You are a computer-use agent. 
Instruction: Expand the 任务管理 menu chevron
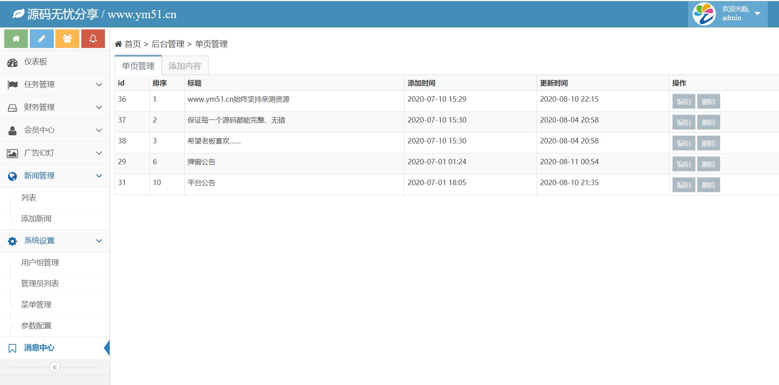click(x=99, y=85)
